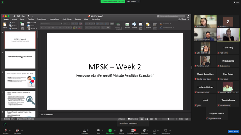Click the Search in Presentation field
241x135 pixels.
click(171, 16)
